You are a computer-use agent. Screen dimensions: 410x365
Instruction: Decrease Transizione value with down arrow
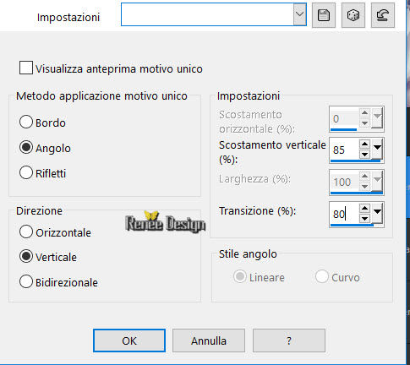click(365, 219)
